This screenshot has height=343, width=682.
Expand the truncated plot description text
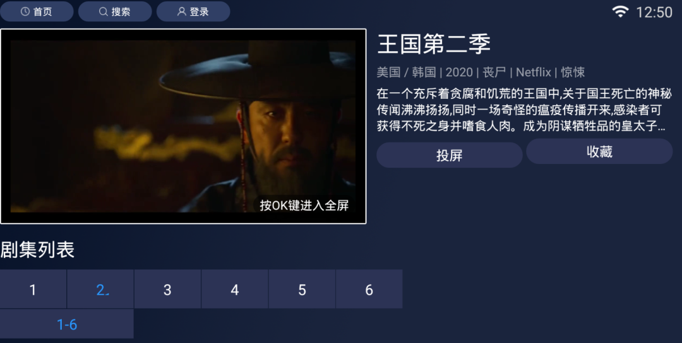(524, 110)
